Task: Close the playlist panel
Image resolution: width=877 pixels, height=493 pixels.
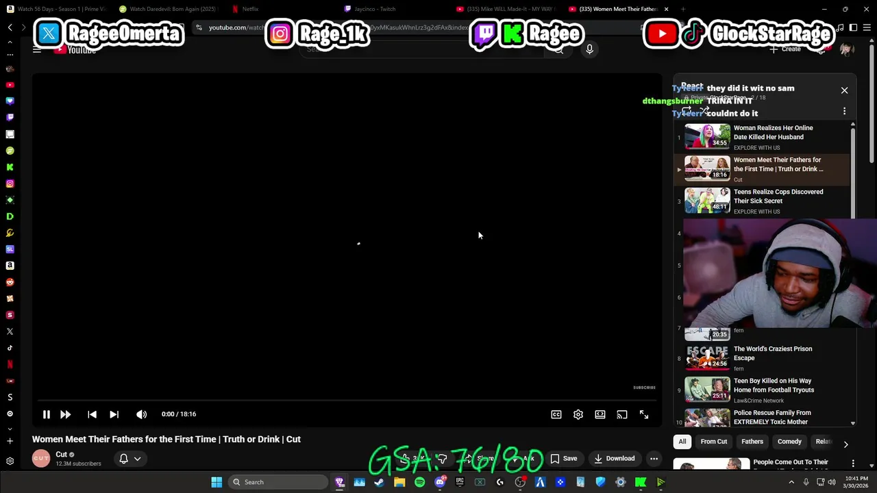Action: 844,90
